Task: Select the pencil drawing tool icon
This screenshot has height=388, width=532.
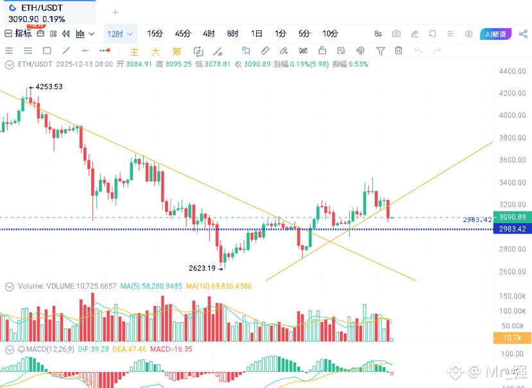Action: pyautogui.click(x=415, y=34)
